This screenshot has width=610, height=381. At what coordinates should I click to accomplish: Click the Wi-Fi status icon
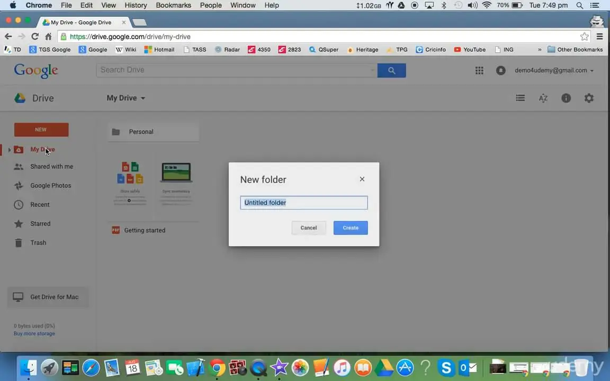486,5
